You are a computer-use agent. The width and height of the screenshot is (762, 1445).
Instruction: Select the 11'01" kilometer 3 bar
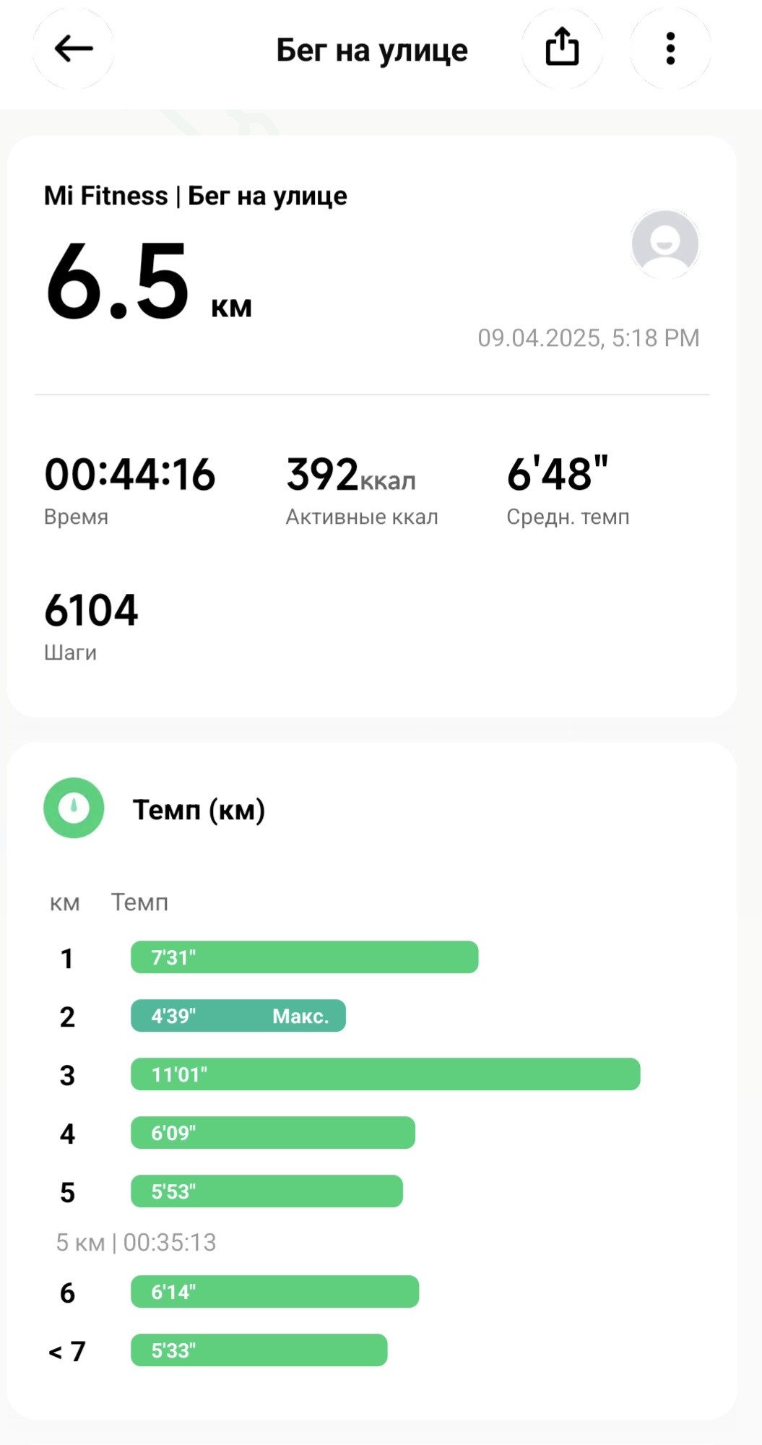coord(385,1074)
